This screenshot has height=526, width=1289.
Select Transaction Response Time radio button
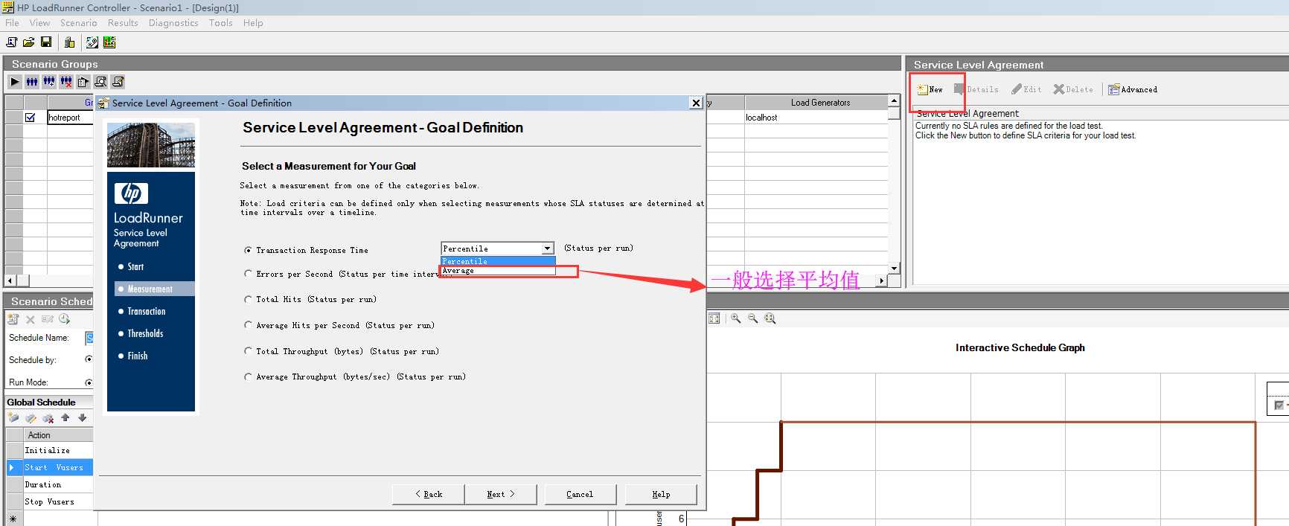248,250
